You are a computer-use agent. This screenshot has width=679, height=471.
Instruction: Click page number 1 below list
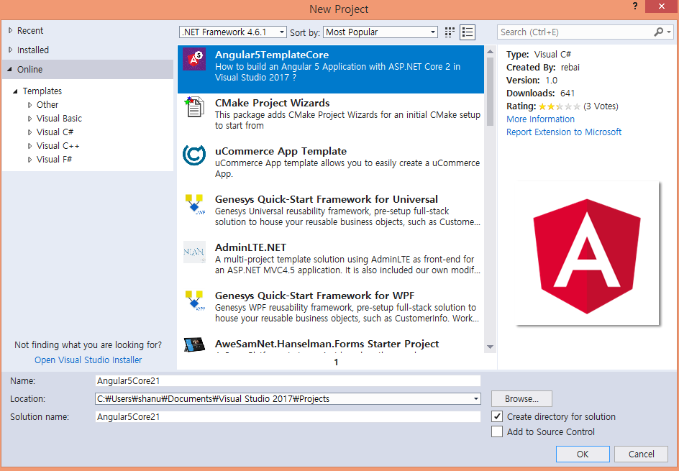tap(336, 362)
